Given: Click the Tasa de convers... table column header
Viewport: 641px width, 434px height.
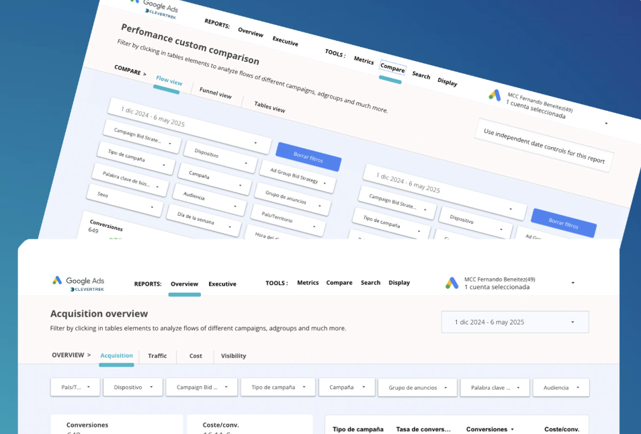Looking at the screenshot, I should click(x=423, y=429).
